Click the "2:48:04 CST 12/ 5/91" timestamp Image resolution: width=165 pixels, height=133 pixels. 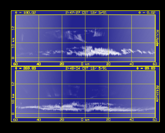click(x=86, y=69)
